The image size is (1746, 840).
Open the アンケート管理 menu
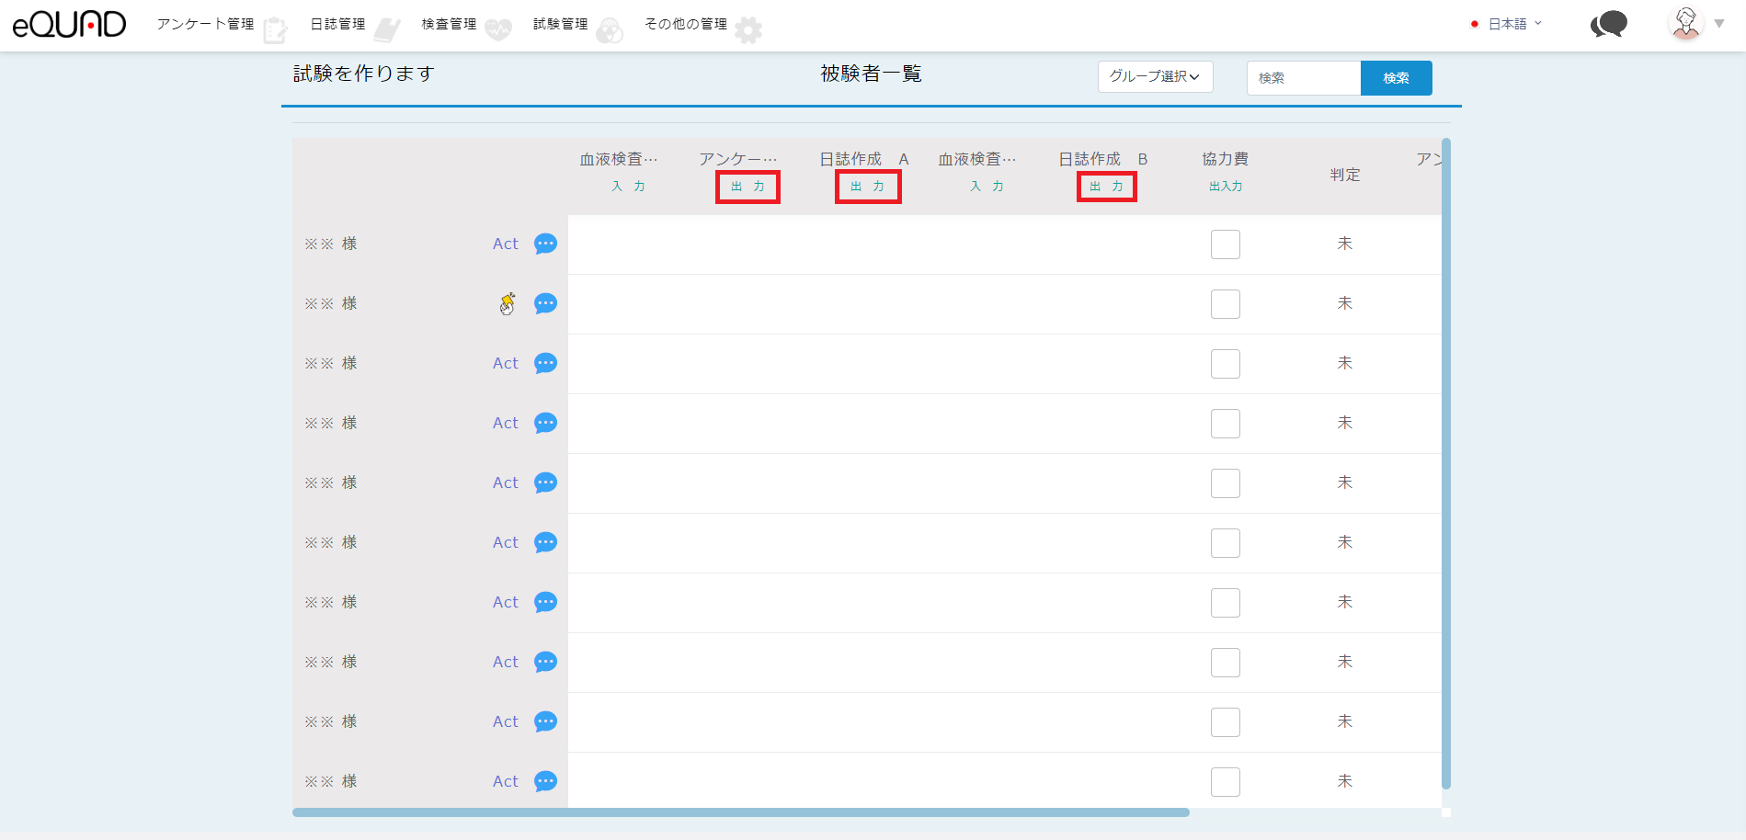(206, 24)
